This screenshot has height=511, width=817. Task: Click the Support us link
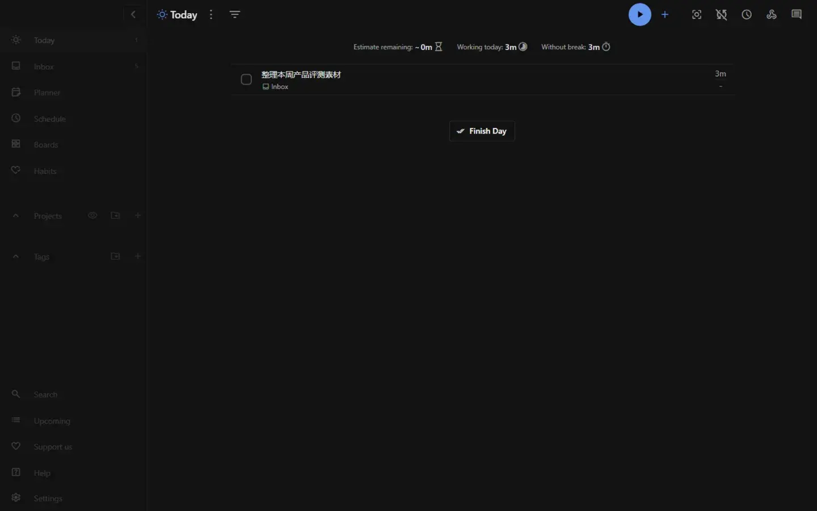coord(74,447)
